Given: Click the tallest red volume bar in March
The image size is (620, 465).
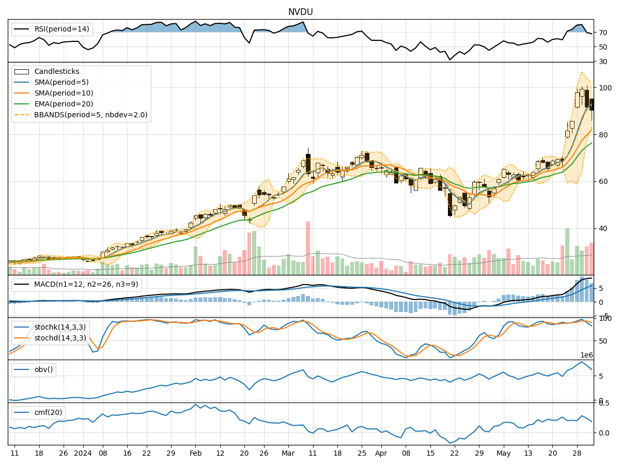Looking at the screenshot, I should point(308,248).
